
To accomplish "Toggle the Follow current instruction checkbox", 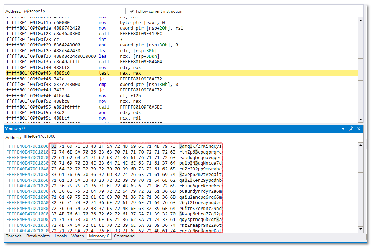I will point(132,11).
